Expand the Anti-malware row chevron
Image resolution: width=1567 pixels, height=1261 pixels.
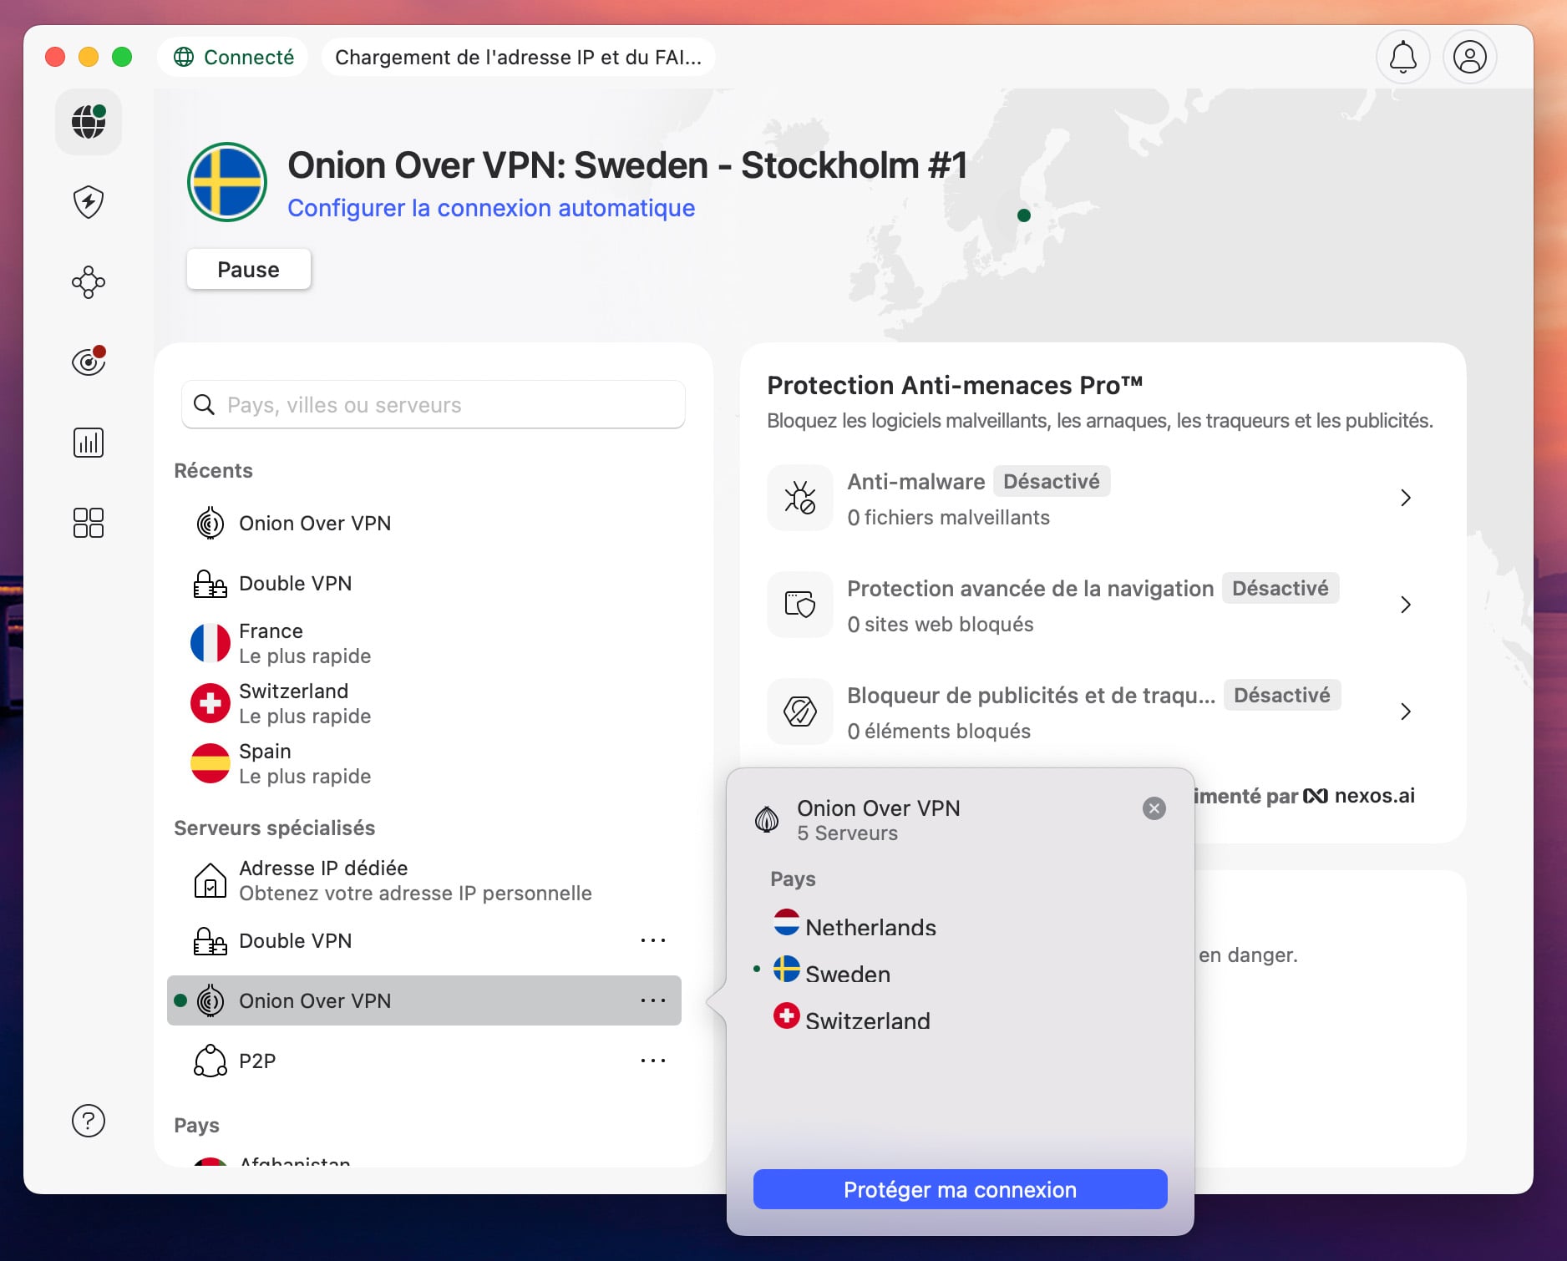coord(1406,498)
